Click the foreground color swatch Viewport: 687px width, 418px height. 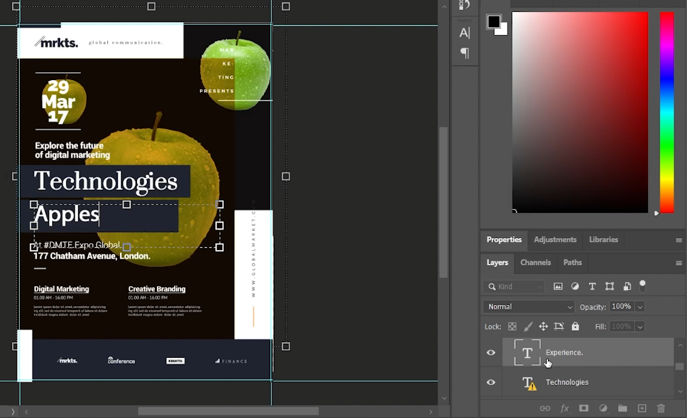click(x=494, y=22)
